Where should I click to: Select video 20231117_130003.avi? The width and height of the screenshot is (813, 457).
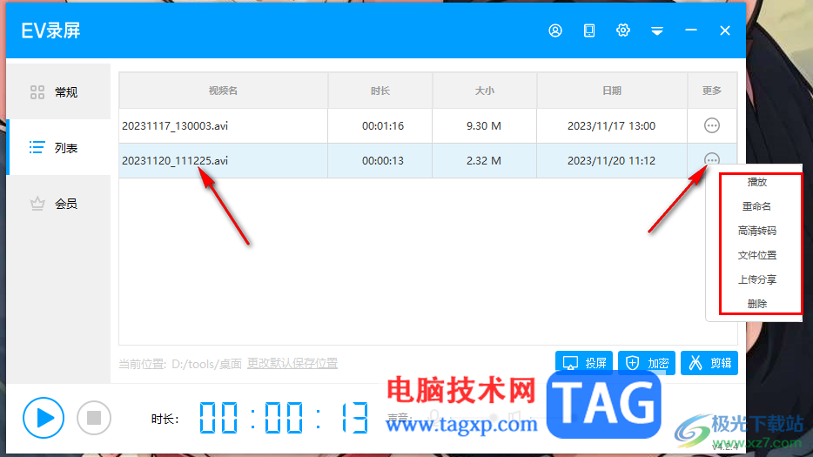click(223, 126)
